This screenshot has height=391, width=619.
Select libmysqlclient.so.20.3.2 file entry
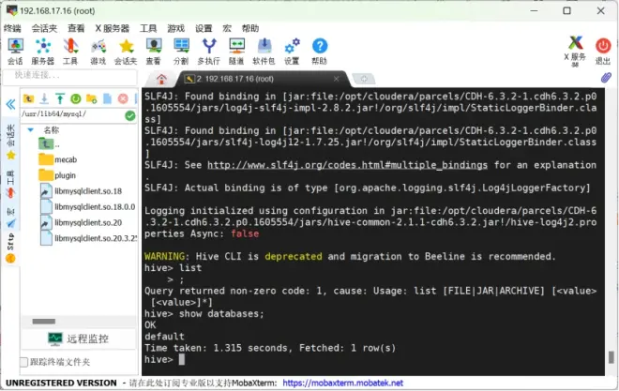click(88, 238)
